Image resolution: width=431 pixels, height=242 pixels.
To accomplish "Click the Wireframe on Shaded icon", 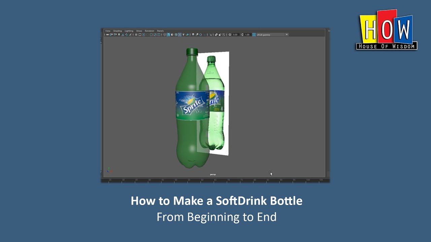I will click(x=176, y=35).
